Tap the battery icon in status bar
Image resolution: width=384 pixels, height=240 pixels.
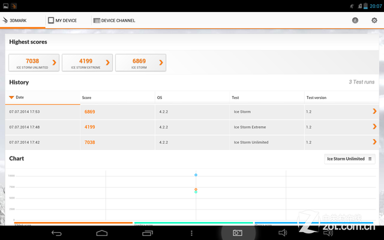point(365,6)
